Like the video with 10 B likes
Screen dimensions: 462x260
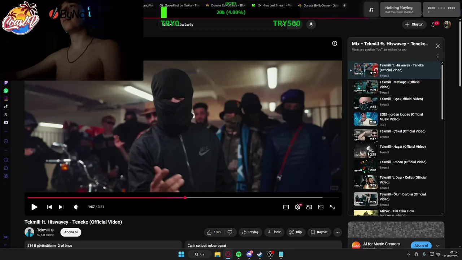[213, 232]
